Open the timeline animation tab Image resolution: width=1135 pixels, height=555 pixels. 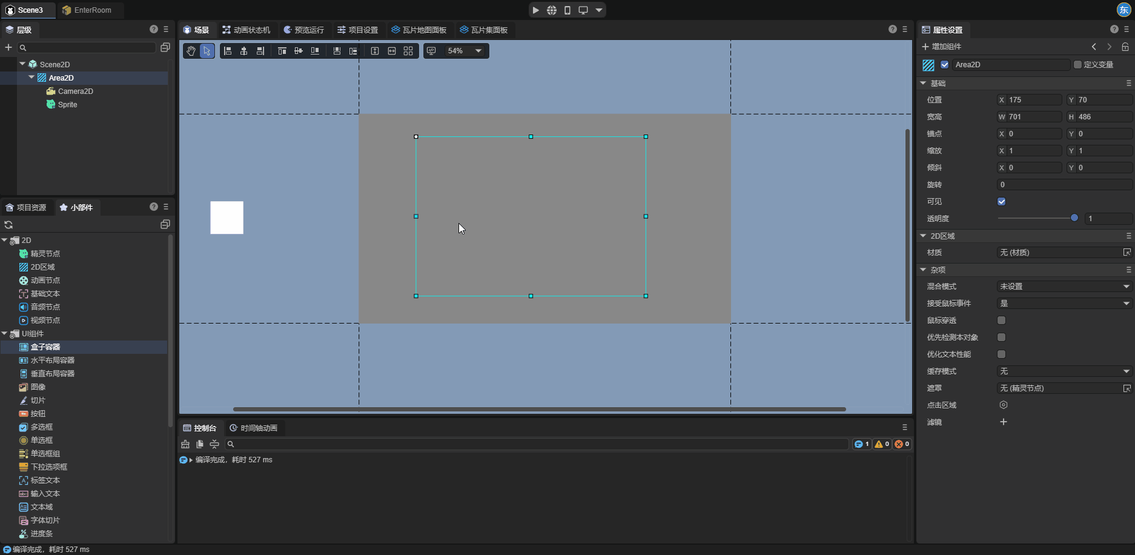point(253,428)
